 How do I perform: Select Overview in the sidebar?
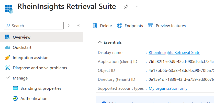[42, 37]
